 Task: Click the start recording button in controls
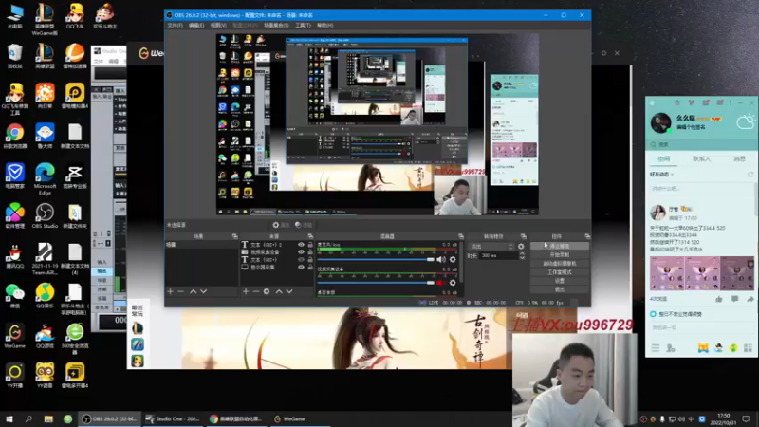pyautogui.click(x=560, y=254)
